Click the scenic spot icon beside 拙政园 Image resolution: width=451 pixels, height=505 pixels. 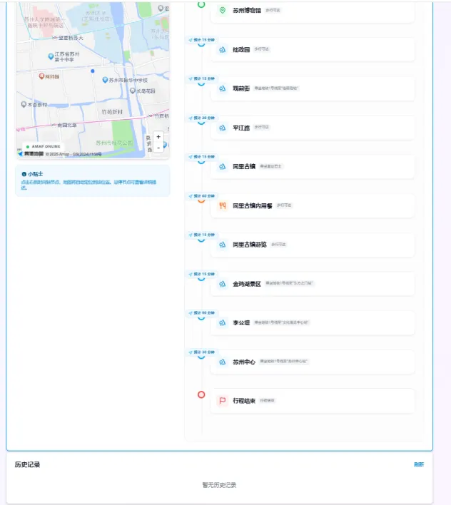tap(222, 50)
